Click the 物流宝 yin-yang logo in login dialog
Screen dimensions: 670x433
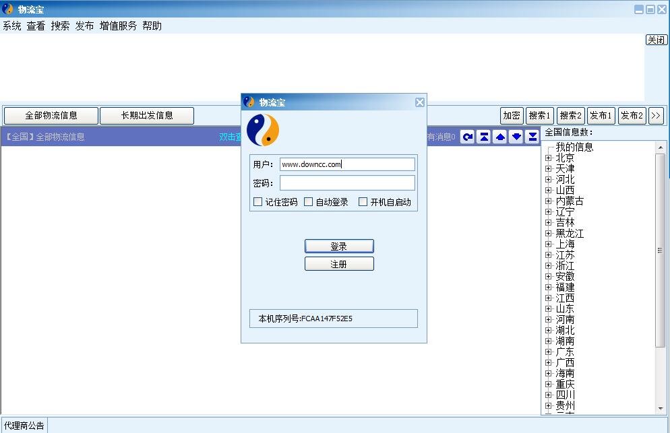pos(263,130)
